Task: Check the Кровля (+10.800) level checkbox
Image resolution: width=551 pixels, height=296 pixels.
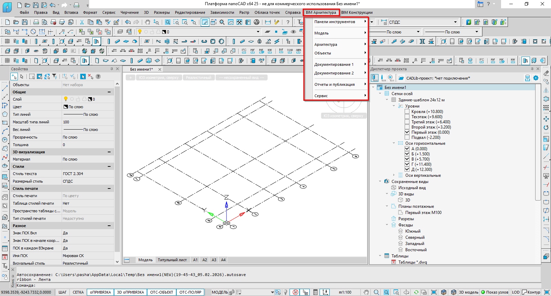Action: tap(407, 112)
